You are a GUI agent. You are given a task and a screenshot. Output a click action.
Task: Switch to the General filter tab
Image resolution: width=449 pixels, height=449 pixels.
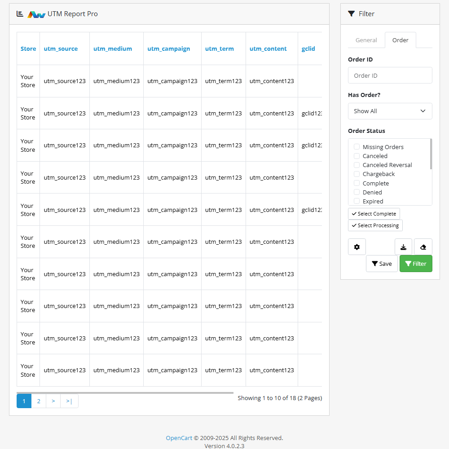coord(366,40)
